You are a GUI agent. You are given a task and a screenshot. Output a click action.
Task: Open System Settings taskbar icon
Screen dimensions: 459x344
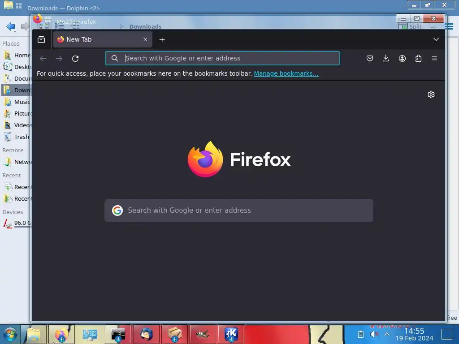coord(90,334)
